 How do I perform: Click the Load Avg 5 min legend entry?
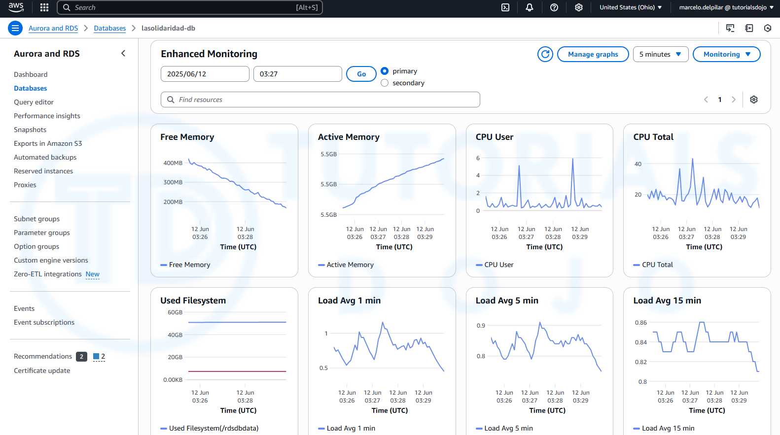504,428
